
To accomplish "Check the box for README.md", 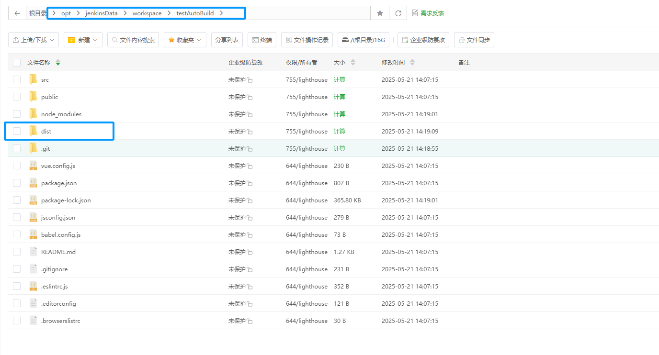I will pos(17,252).
